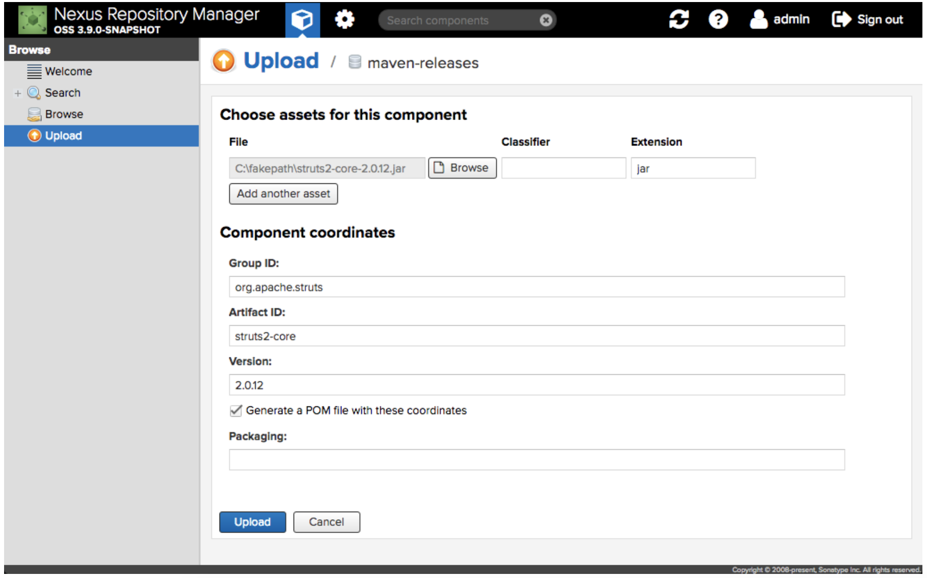Viewport: 927px width, 578px height.
Task: Click the Sign out icon
Action: pyautogui.click(x=841, y=20)
